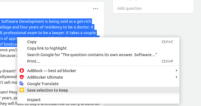Choose the Google Translate entry
Screen dimensions: 201x106
coord(98,83)
